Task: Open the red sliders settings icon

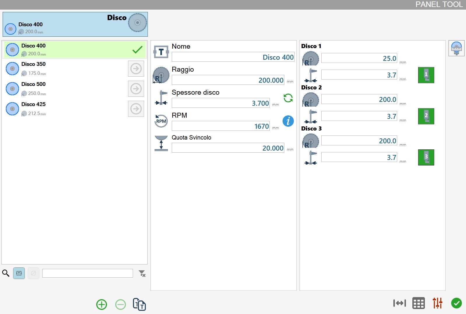Action: point(437,303)
